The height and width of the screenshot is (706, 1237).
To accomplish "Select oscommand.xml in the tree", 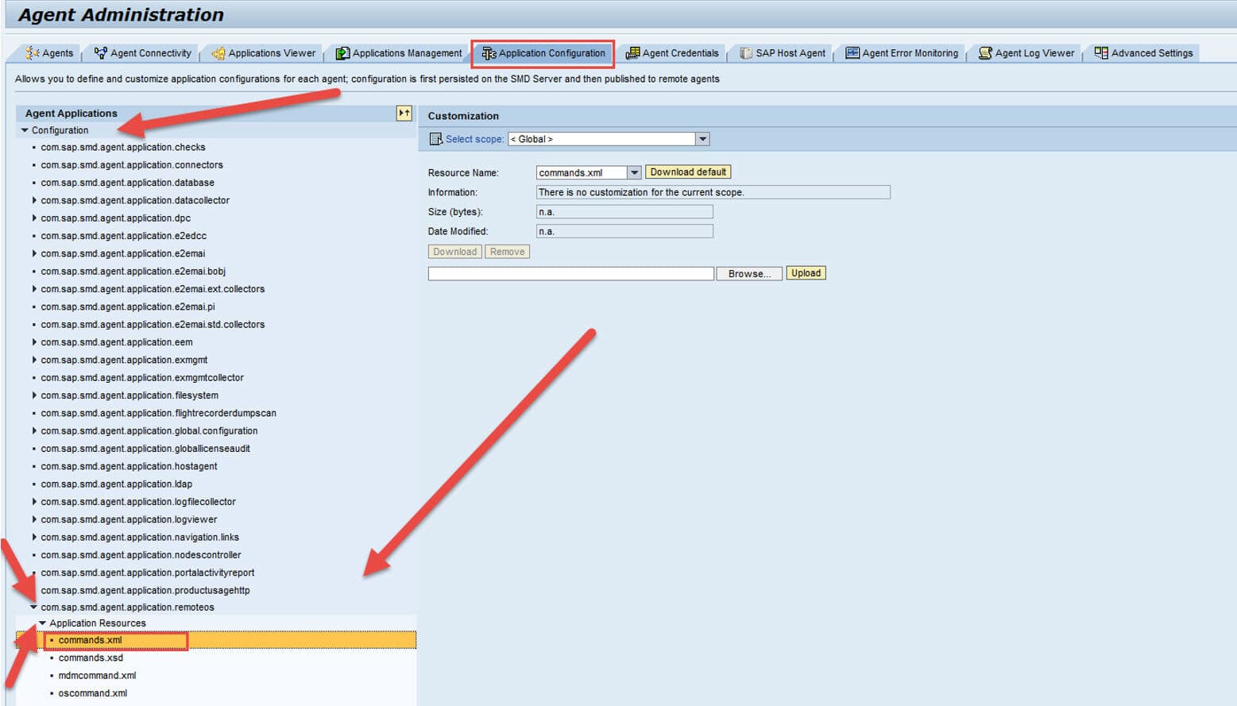I will point(92,693).
